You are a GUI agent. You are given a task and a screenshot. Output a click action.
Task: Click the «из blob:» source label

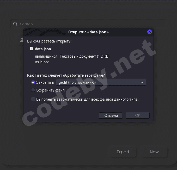(42, 62)
